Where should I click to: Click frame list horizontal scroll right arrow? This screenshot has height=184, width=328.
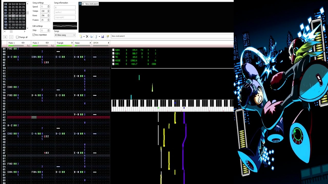point(25,31)
